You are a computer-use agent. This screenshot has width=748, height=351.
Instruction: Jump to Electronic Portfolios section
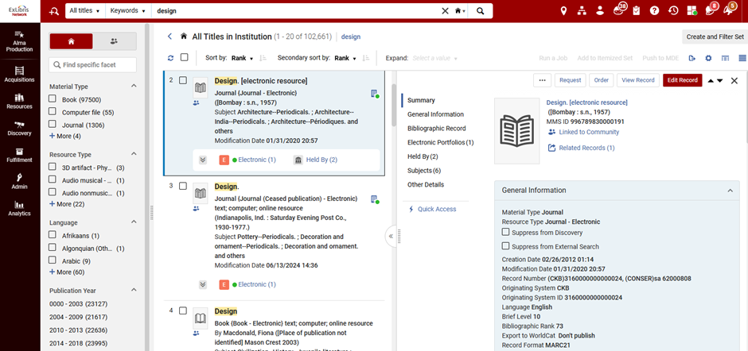[x=440, y=142]
